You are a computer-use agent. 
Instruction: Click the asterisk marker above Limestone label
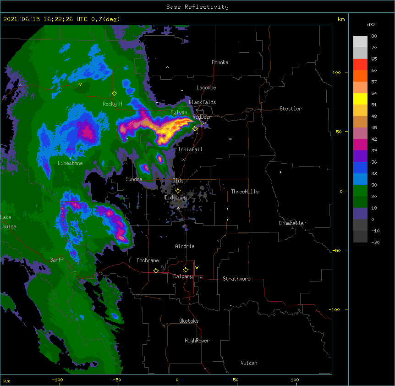70,158
